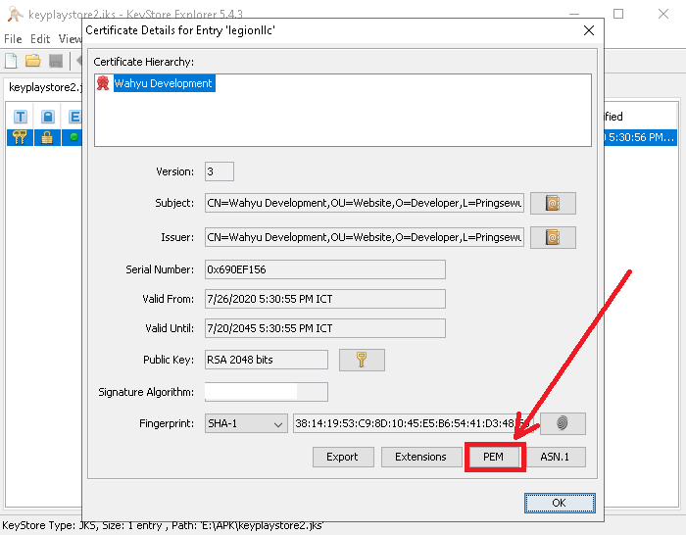Select Wahyu Development certificate in hierarchy
This screenshot has width=686, height=535.
click(x=163, y=83)
